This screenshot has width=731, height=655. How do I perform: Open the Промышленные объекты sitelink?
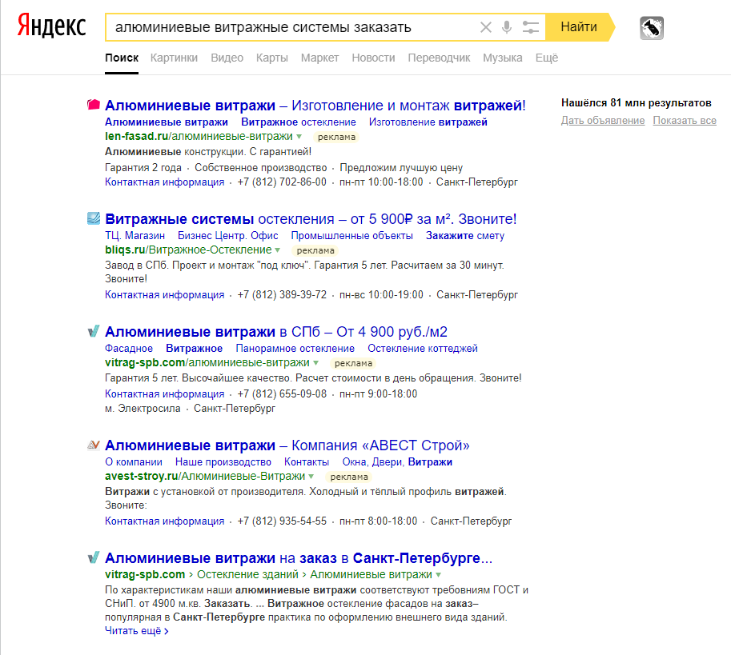[x=352, y=236]
